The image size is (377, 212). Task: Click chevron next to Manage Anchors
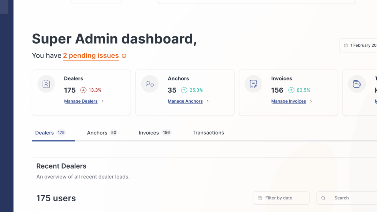[208, 102]
